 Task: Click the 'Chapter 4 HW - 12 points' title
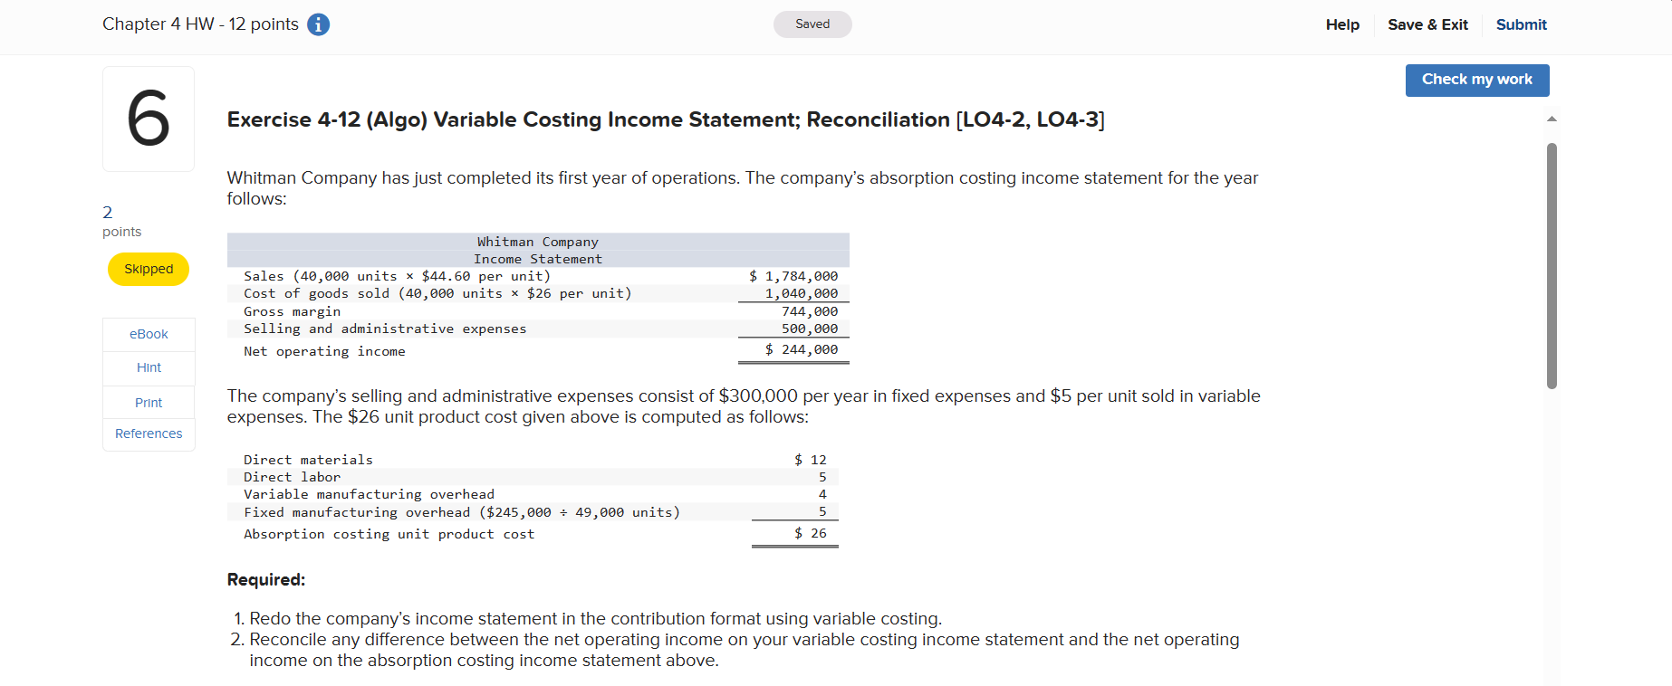point(200,24)
